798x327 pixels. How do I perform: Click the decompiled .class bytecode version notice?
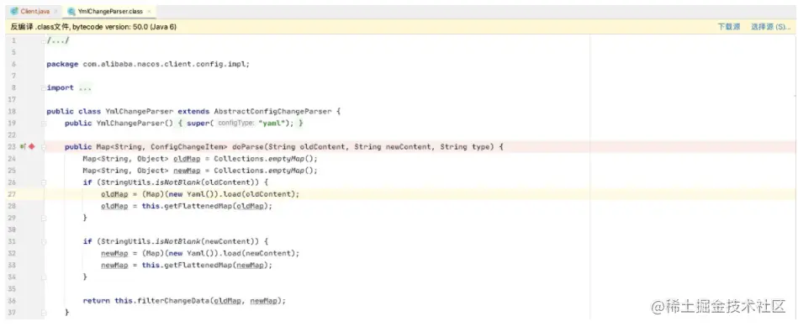click(93, 27)
